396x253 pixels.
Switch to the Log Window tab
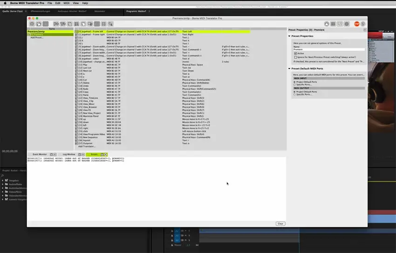click(x=68, y=154)
